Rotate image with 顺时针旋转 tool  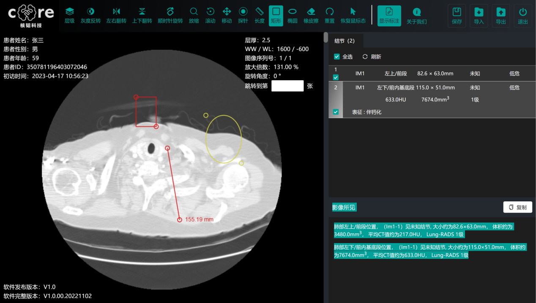click(x=170, y=16)
